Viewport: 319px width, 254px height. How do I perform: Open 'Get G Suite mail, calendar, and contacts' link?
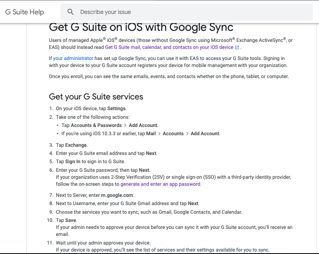point(169,47)
